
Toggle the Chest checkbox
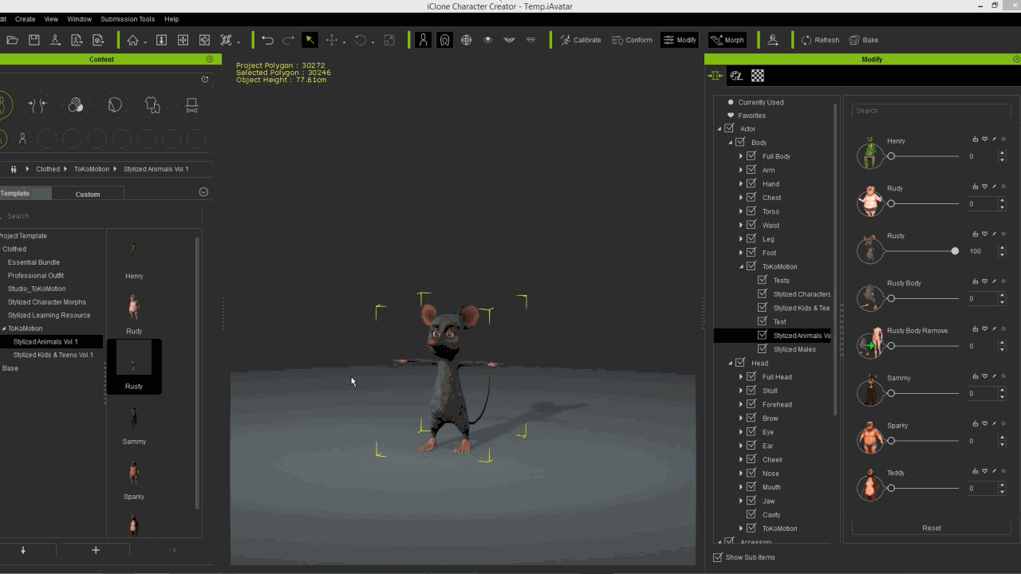pos(751,198)
